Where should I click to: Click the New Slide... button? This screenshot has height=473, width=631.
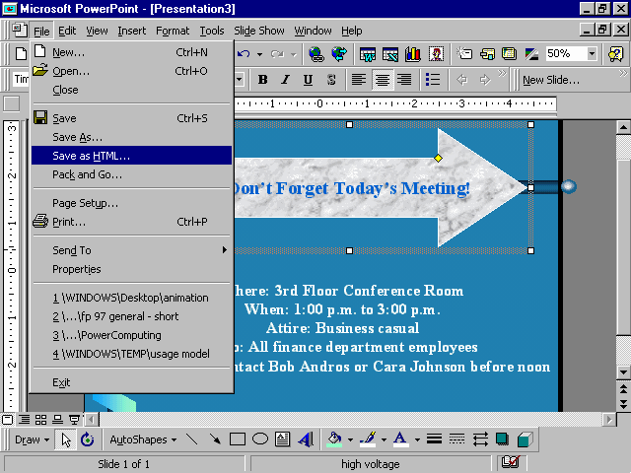tap(551, 80)
